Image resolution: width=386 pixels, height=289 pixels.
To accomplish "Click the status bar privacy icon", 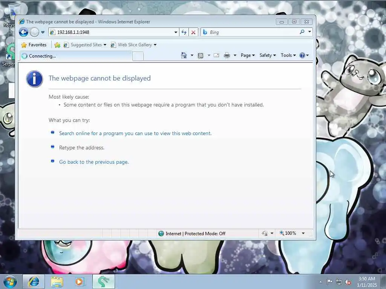I will click(265, 233).
